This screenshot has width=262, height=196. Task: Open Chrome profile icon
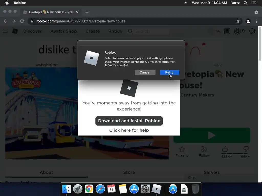click(x=248, y=21)
